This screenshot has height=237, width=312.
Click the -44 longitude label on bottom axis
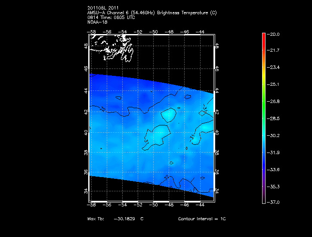tap(200, 205)
